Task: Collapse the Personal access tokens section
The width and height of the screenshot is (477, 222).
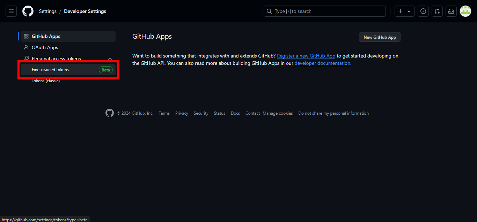Action: tap(110, 59)
